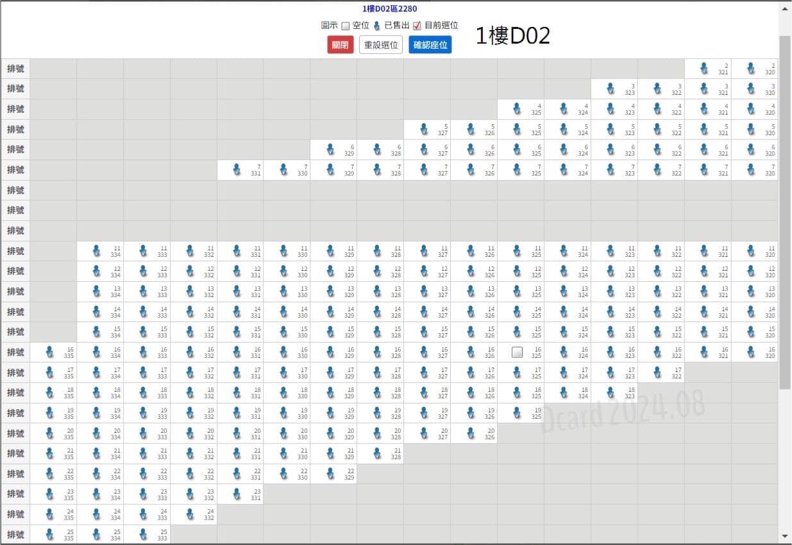Click the sold seat icon at row 7 seat 331
This screenshot has height=545, width=792.
(237, 170)
